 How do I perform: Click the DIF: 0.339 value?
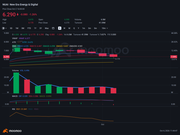coord(23,96)
